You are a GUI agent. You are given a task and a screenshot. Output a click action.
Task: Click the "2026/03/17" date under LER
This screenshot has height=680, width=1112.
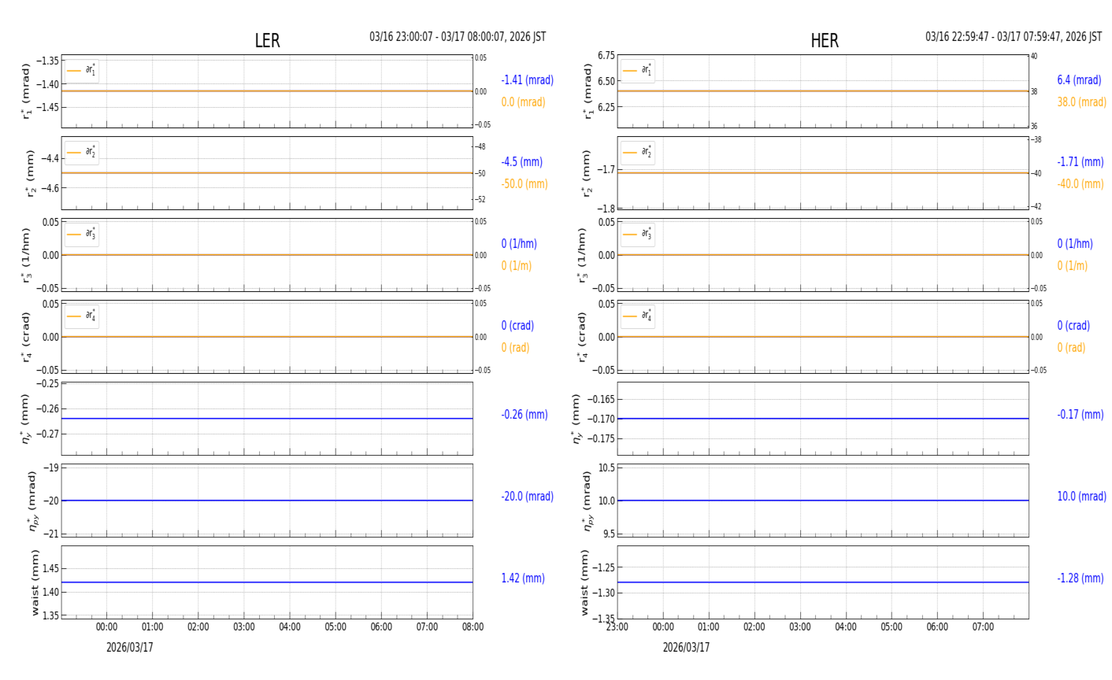coord(130,648)
